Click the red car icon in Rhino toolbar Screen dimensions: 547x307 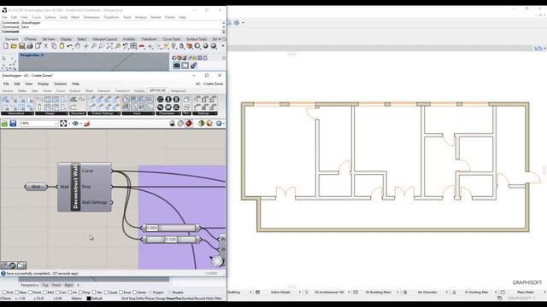click(x=142, y=46)
